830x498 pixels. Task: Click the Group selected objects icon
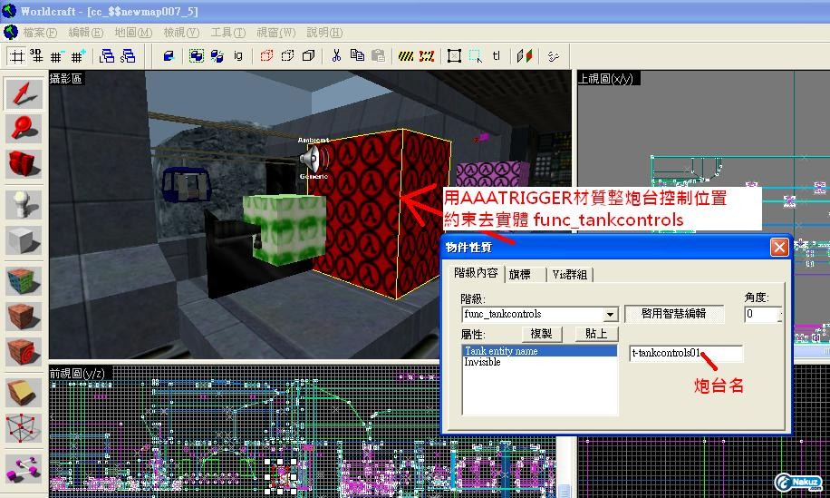[197, 56]
